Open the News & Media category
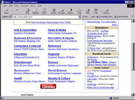Image resolution: width=135 pixels, height=100 pixels. 57,30
